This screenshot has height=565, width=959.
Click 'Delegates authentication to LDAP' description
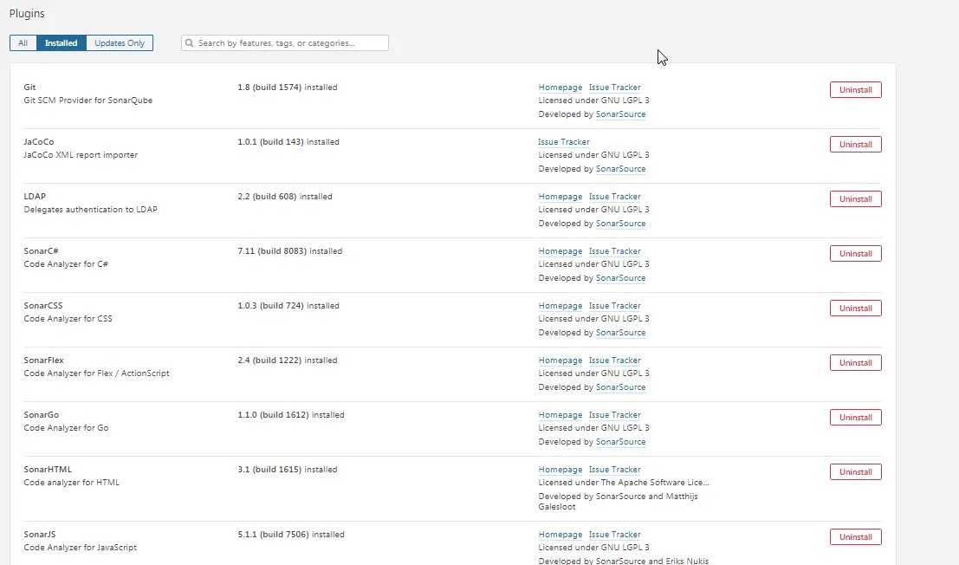90,210
